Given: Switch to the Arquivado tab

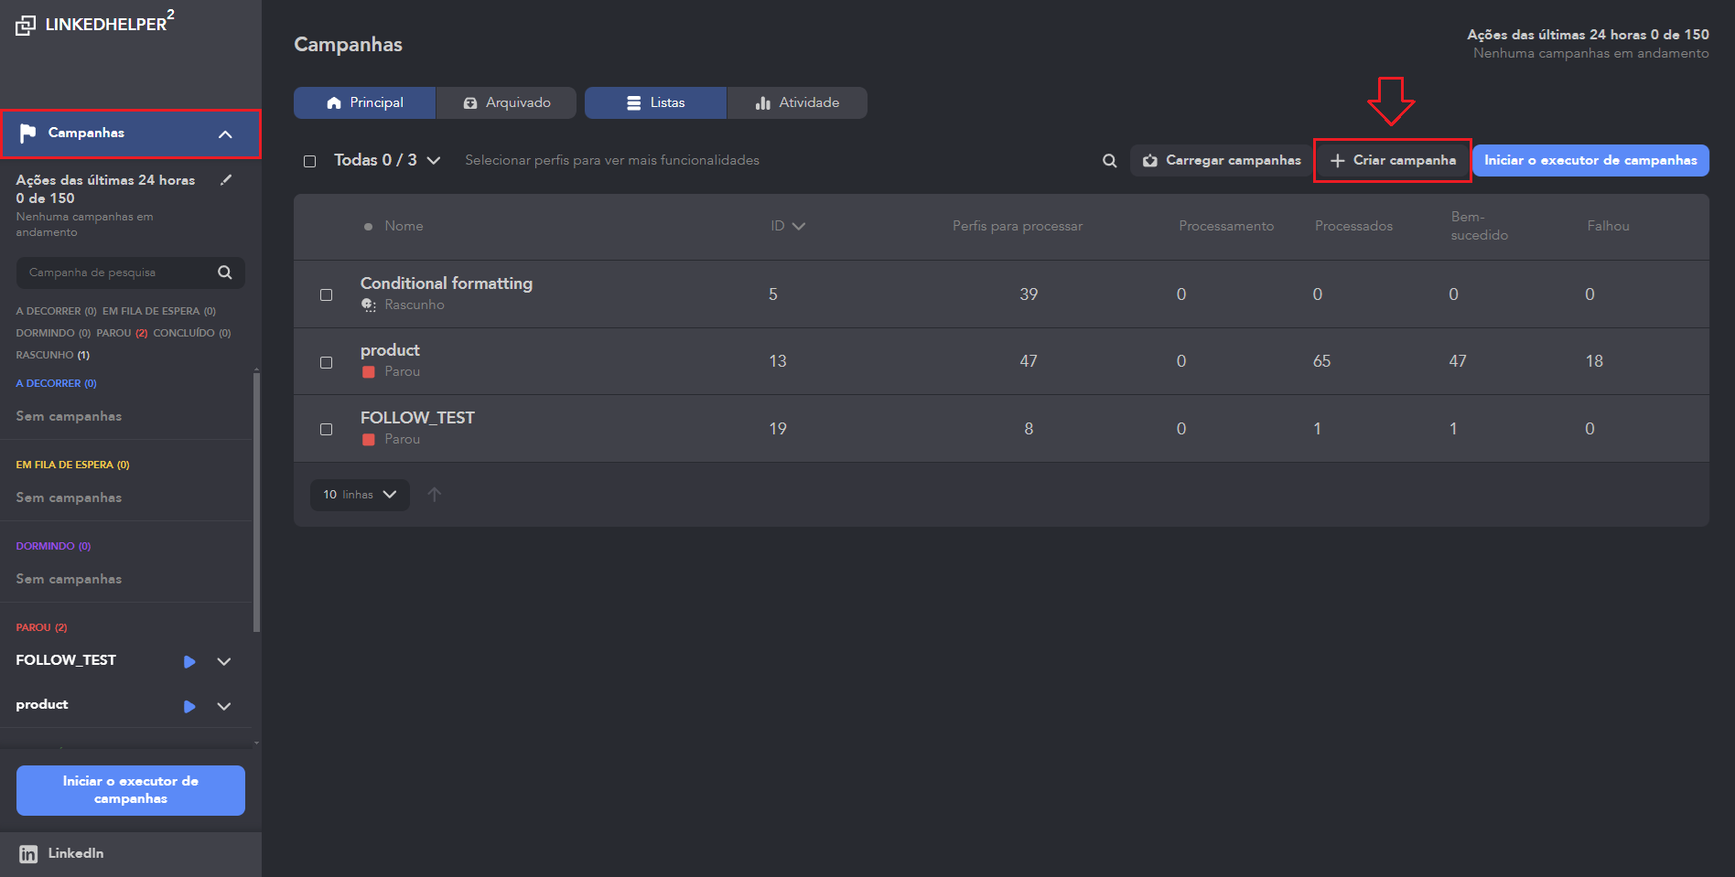Looking at the screenshot, I should [x=506, y=103].
